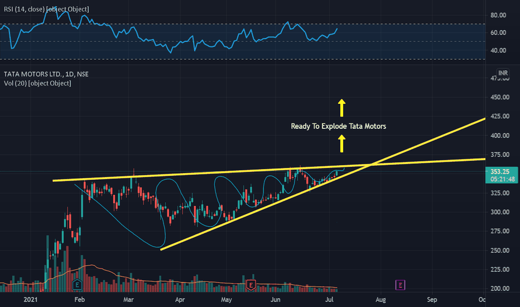Viewport: 520px width, 307px height.
Task: Click the green earnings E marker near Feb
Action: (77, 285)
